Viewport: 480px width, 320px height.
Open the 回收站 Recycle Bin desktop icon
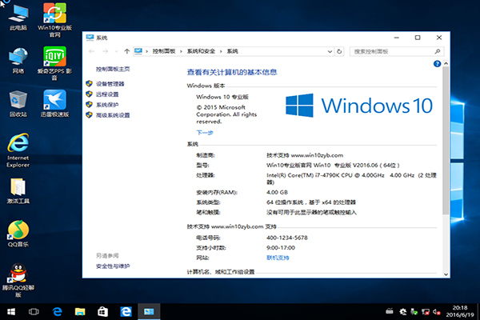pyautogui.click(x=18, y=101)
